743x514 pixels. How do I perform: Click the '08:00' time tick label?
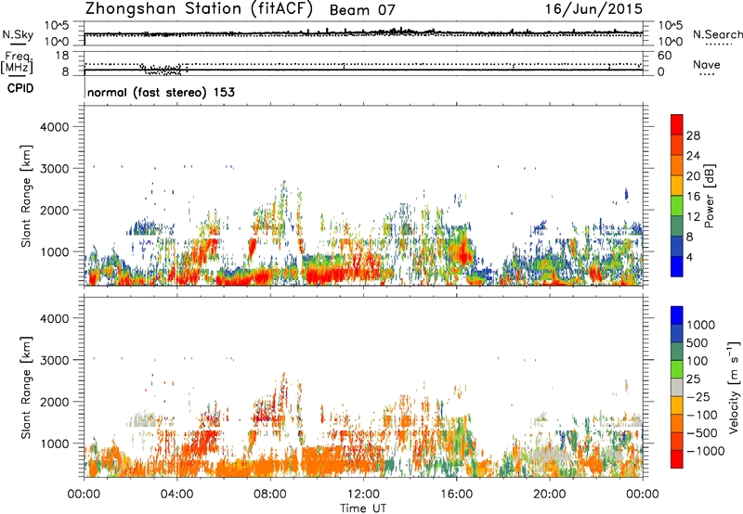[x=270, y=495]
